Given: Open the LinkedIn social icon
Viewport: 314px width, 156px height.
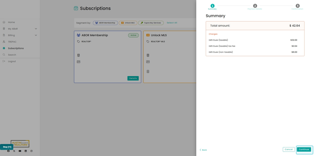Looking at the screenshot, I should tap(26, 151).
